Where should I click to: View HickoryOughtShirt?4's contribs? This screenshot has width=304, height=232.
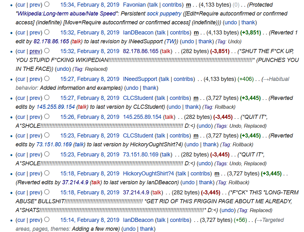click(x=200, y=174)
